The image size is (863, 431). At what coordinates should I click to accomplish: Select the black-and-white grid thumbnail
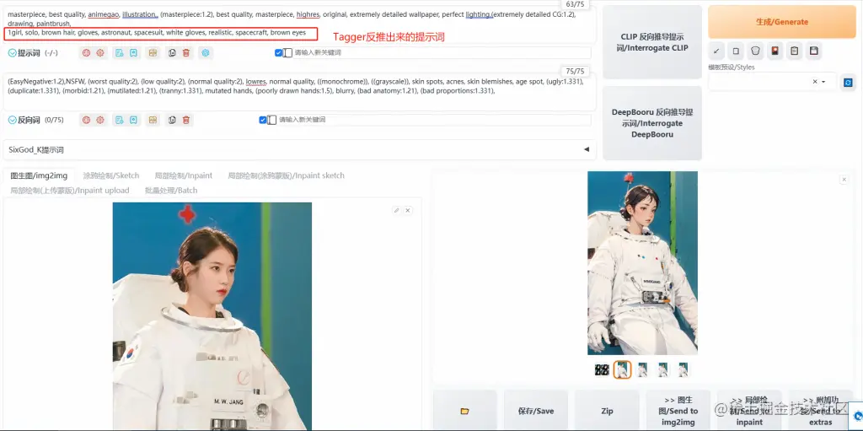coord(602,369)
